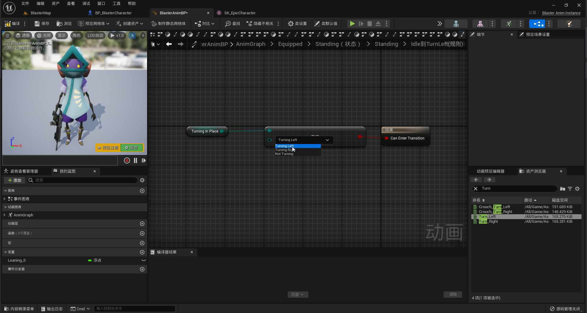Screen dimensions: 587x313
Task: Click Turning In Place node
Action: click(x=205, y=131)
